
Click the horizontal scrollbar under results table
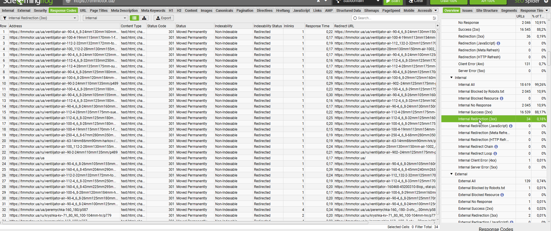click(x=185, y=223)
